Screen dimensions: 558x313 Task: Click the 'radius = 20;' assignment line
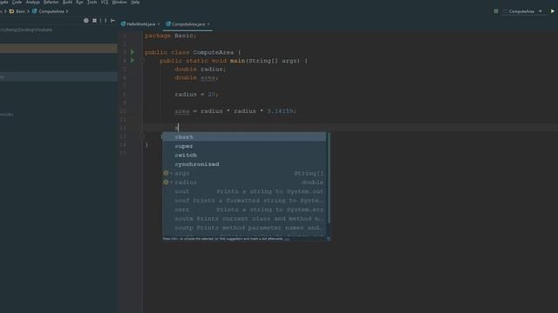(196, 95)
